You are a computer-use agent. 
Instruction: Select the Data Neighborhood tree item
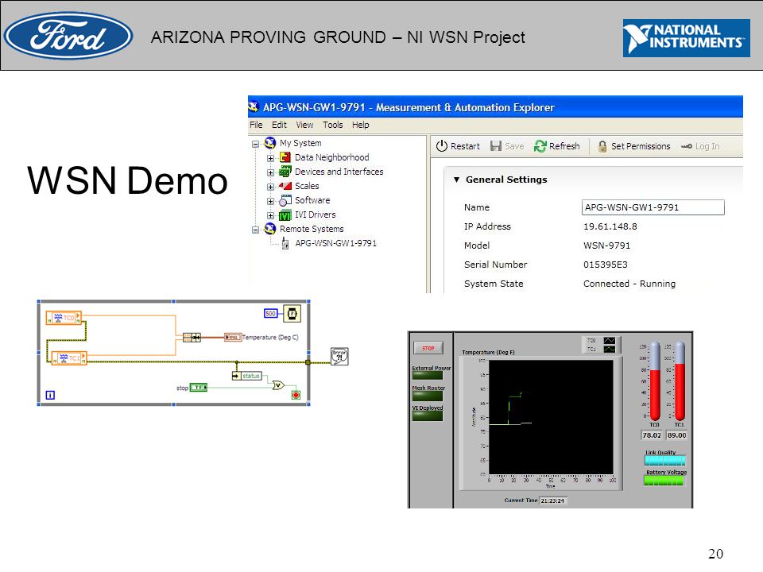(x=332, y=157)
